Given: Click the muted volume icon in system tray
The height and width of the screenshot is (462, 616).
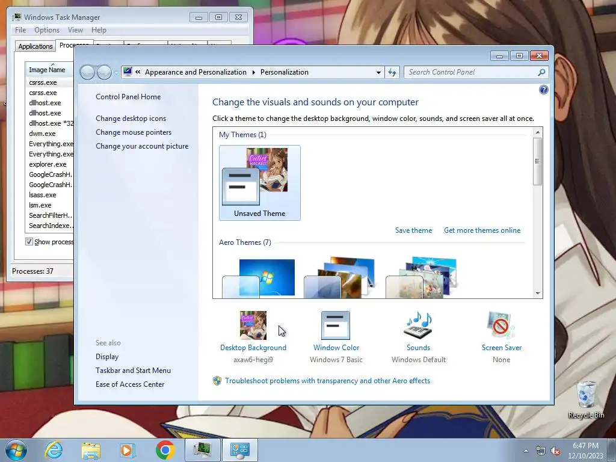Looking at the screenshot, I should point(555,451).
